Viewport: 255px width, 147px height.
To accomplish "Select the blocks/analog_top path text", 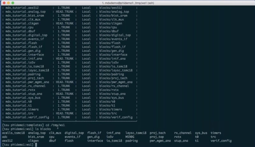I will [x=114, y=12].
